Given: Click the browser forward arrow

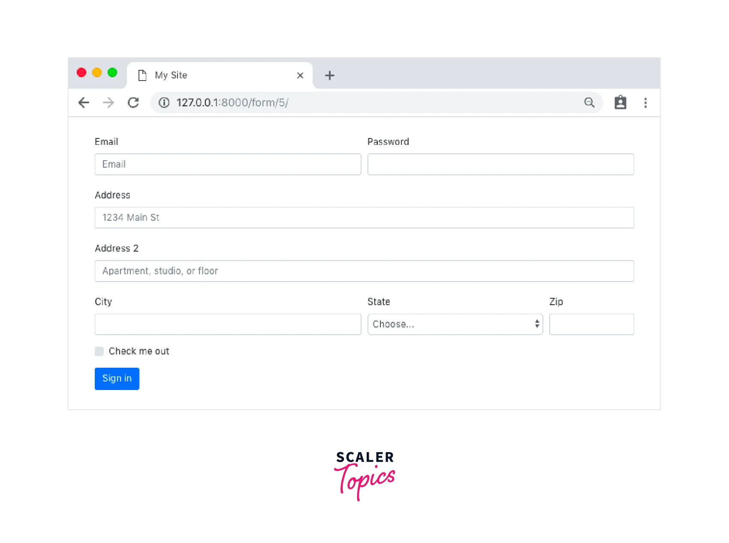Looking at the screenshot, I should pyautogui.click(x=108, y=103).
